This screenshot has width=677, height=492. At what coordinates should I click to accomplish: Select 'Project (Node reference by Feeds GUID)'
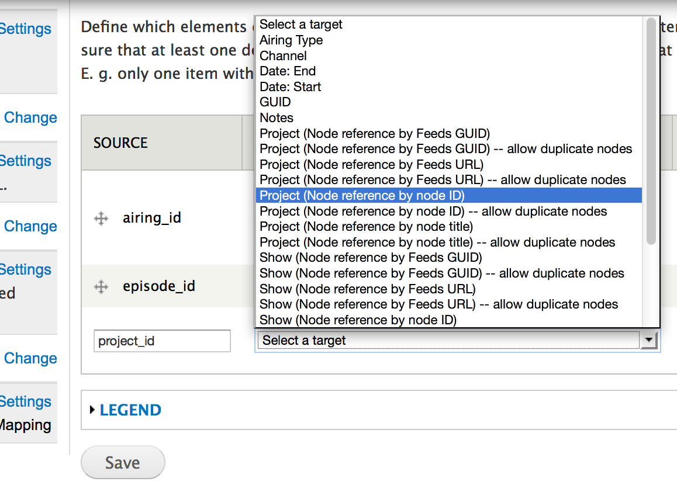coord(375,133)
